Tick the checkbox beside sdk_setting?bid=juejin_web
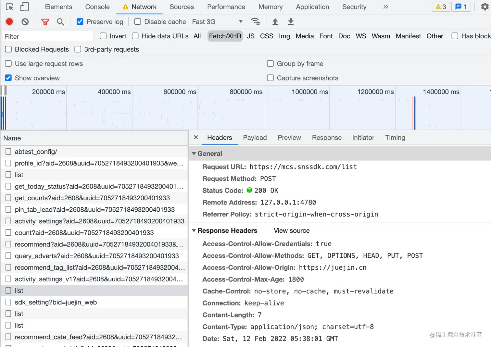This screenshot has height=347, width=491. [x=8, y=302]
